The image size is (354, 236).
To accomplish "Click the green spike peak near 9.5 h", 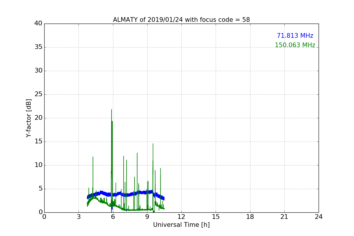I will pyautogui.click(x=153, y=144).
